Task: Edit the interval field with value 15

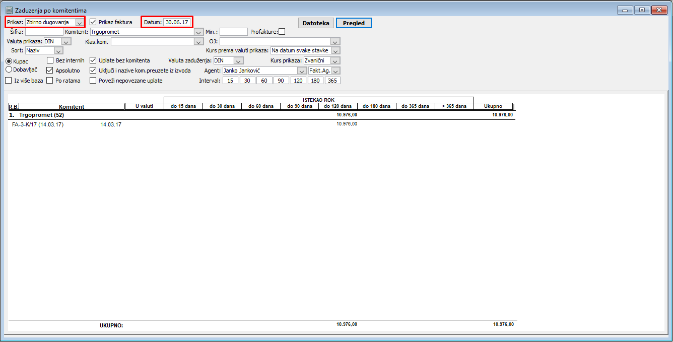Action: click(x=230, y=81)
